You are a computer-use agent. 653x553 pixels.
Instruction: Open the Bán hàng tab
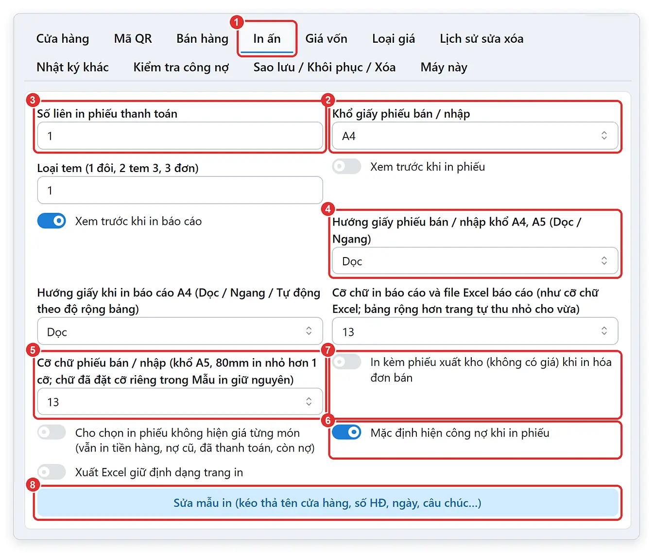click(202, 39)
